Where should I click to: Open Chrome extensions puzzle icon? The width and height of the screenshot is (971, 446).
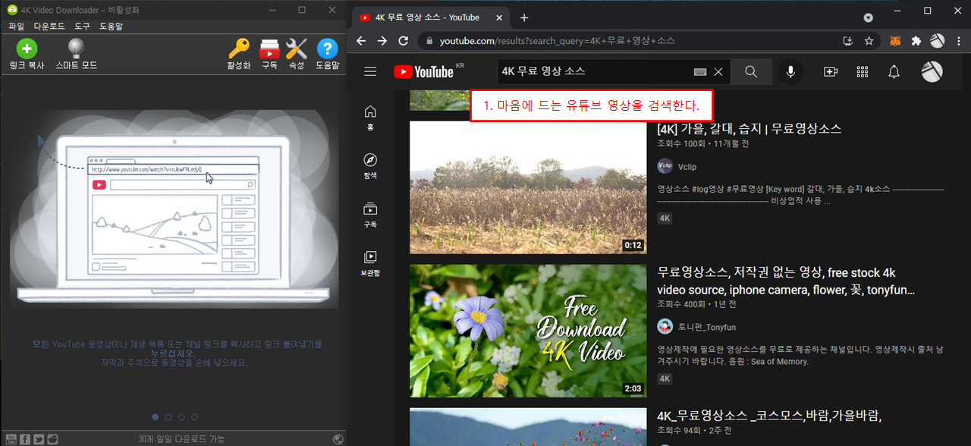(916, 41)
